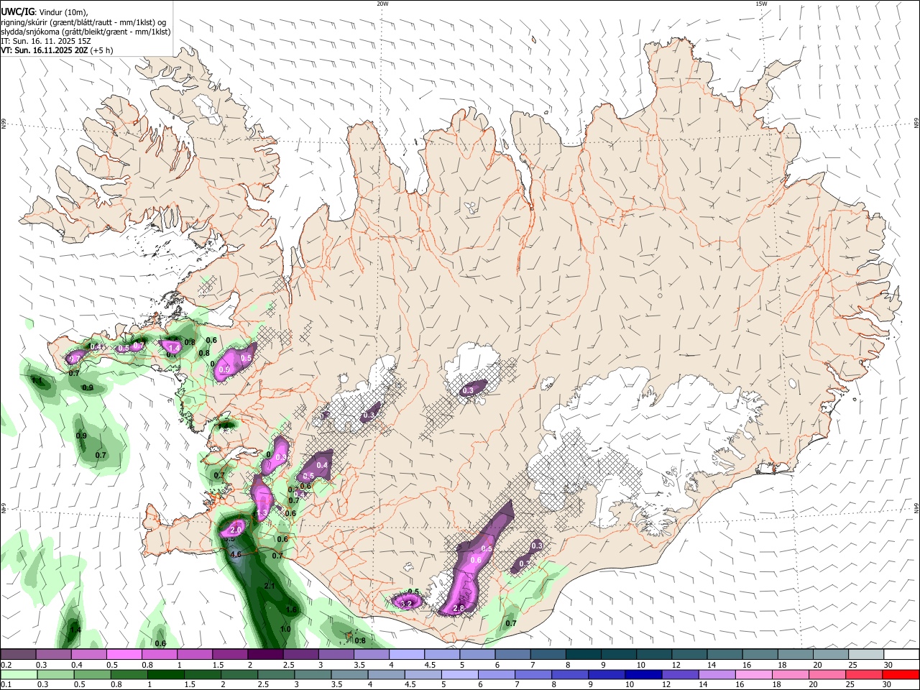Select the bright red 30 swatch ending the rain legend

click(x=901, y=675)
